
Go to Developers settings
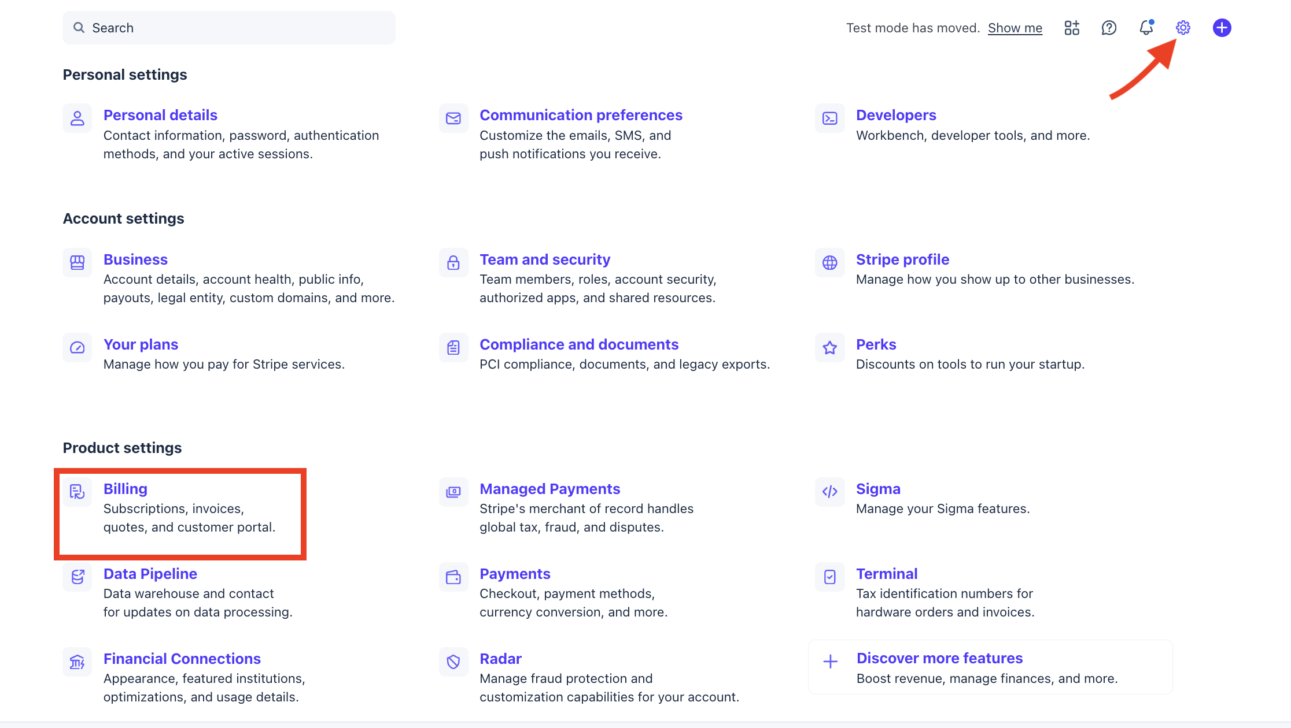coord(895,115)
